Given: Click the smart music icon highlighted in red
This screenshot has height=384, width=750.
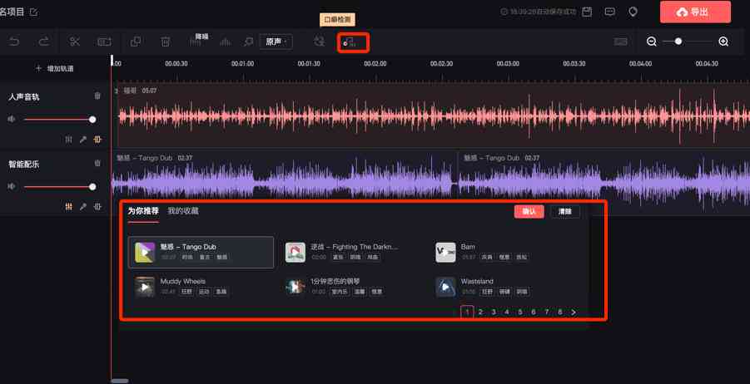Looking at the screenshot, I should pyautogui.click(x=350, y=42).
